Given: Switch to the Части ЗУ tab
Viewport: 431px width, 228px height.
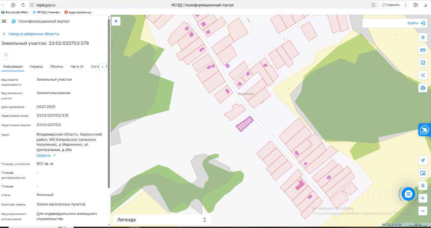Looking at the screenshot, I should click(x=77, y=67).
